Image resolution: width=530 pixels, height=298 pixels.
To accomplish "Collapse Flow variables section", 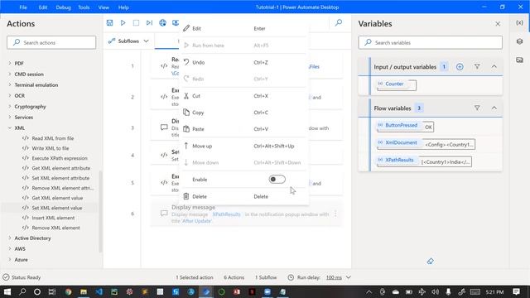I will [494, 108].
